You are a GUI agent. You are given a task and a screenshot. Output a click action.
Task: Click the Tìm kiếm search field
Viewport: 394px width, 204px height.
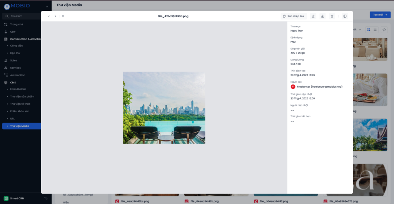point(25,16)
